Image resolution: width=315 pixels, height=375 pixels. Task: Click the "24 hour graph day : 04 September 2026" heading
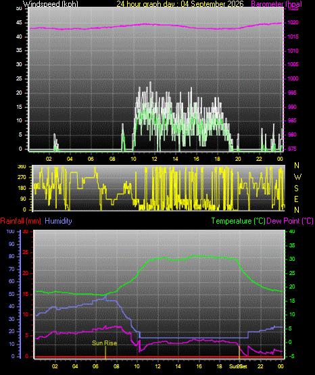[x=180, y=4]
